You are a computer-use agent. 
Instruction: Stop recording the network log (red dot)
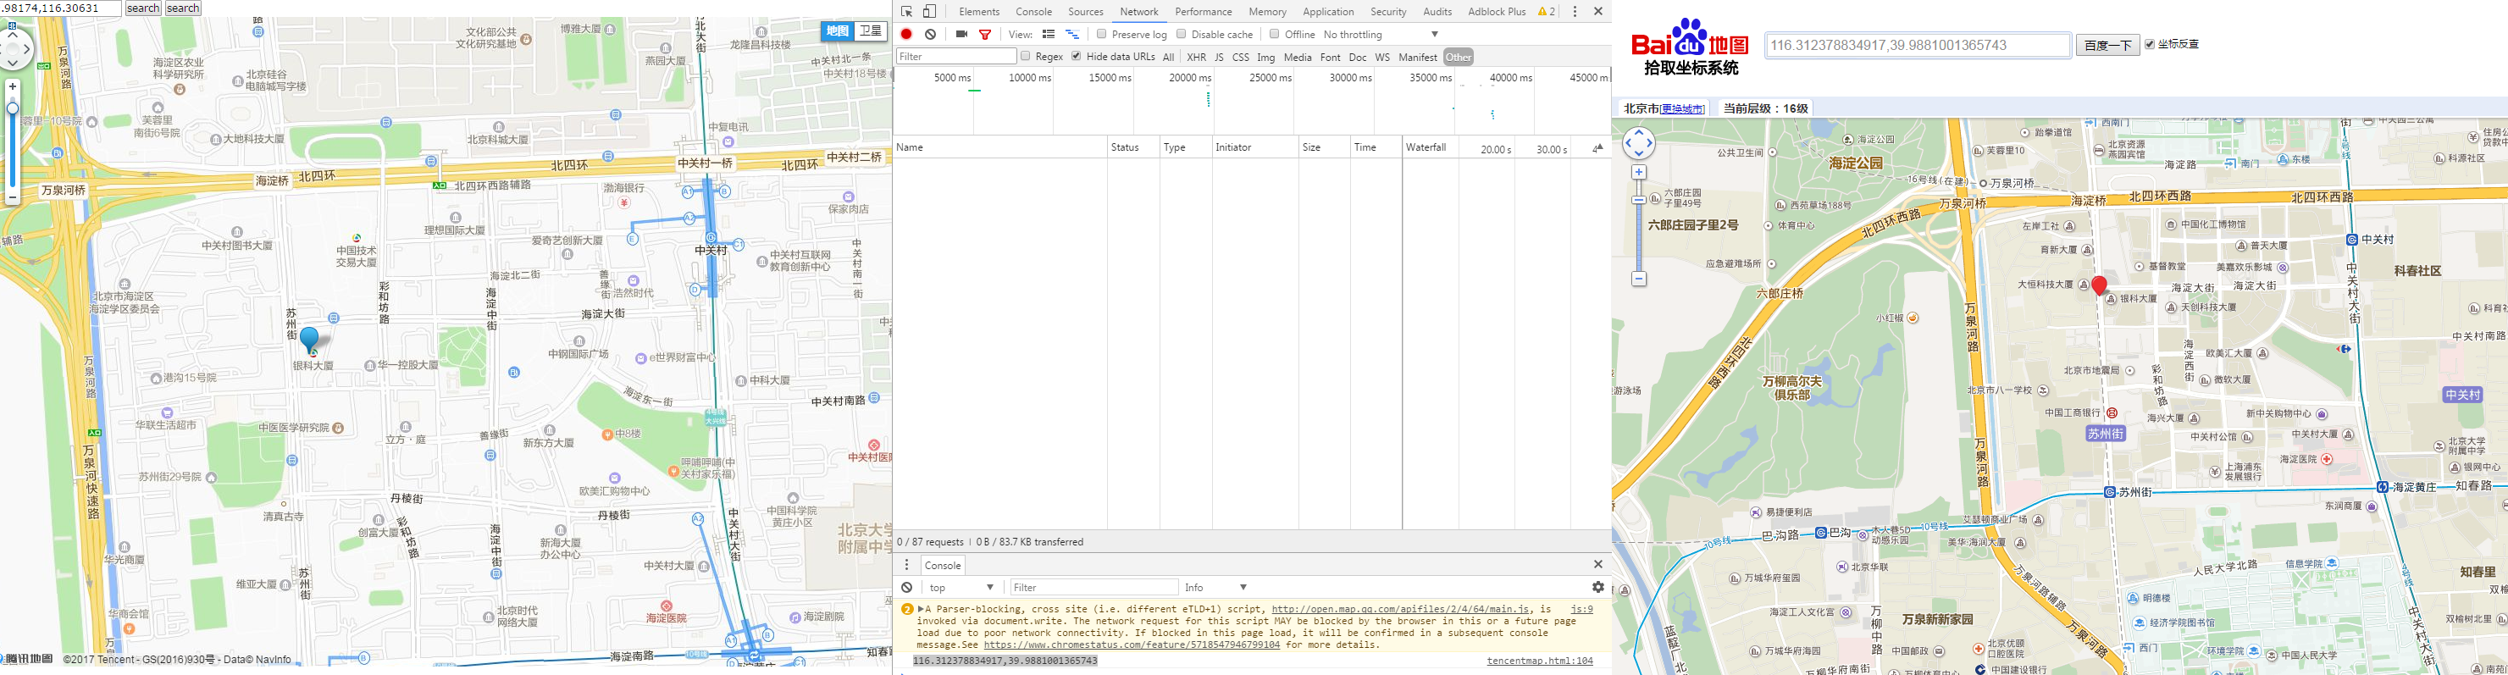coord(906,34)
